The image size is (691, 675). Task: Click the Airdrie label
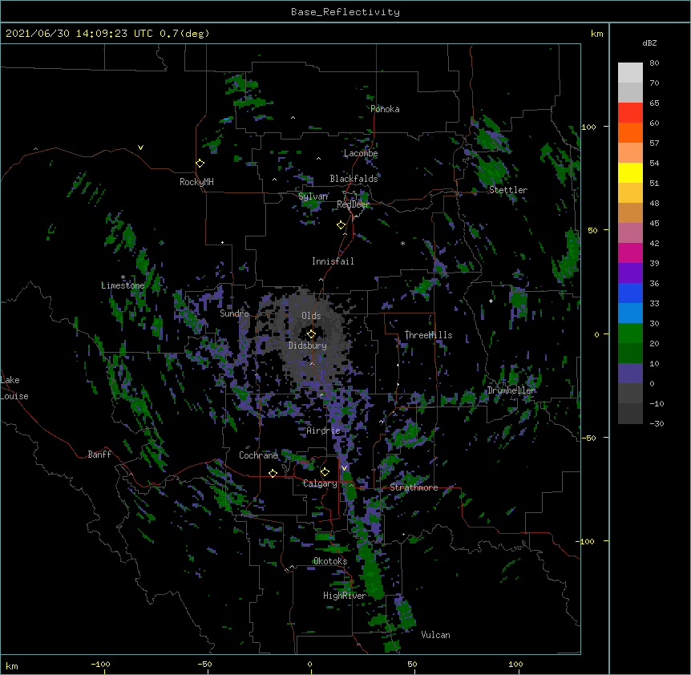pyautogui.click(x=324, y=430)
